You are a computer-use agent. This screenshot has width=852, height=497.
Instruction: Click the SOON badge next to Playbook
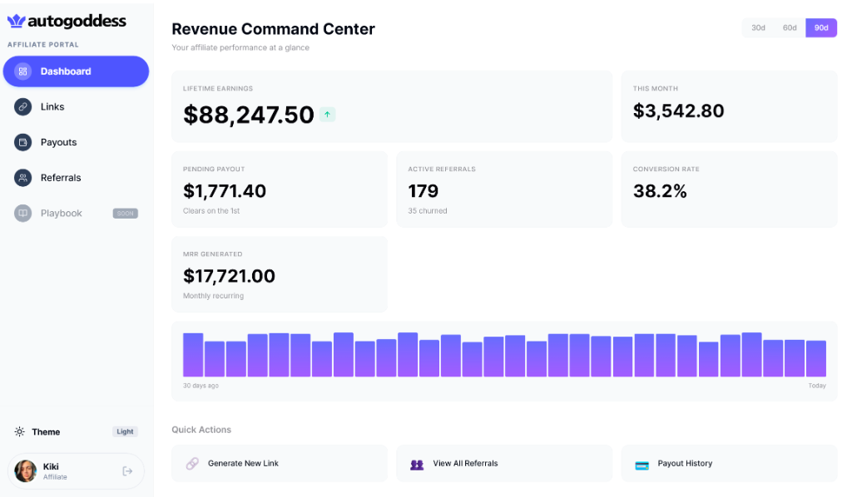[126, 214]
